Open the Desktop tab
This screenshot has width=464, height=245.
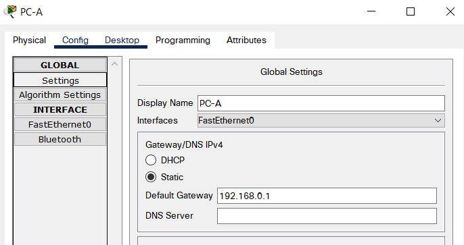tap(122, 40)
